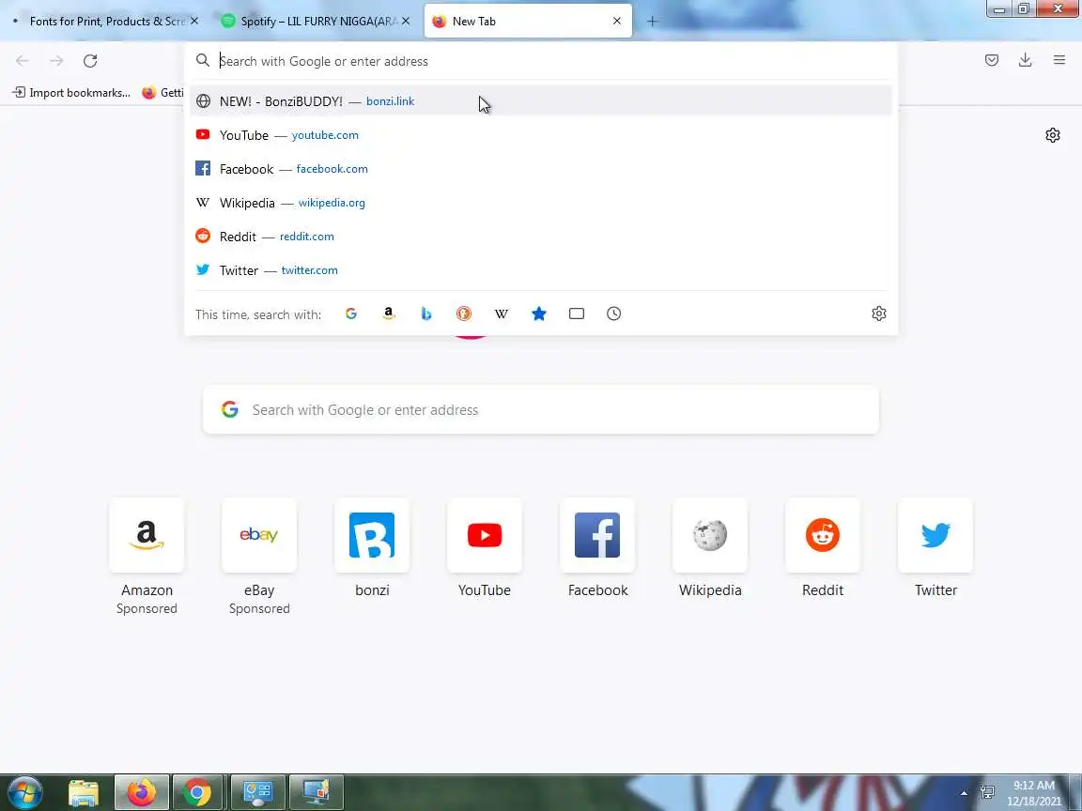Open the bonzi shortcut tile
The image size is (1082, 811).
tap(372, 535)
